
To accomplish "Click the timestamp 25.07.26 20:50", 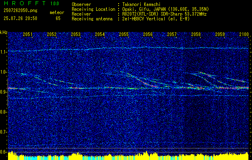I will point(20,18).
